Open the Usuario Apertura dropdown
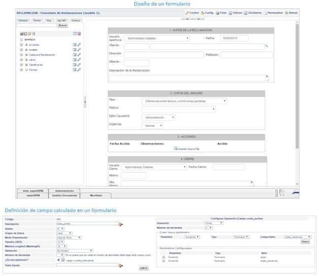Image resolution: width=319 pixels, height=276 pixels. point(157,39)
